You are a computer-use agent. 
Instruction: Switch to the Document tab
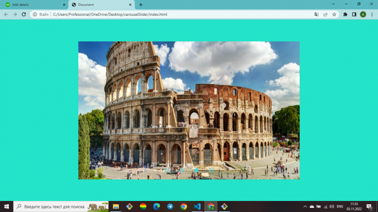(x=101, y=5)
